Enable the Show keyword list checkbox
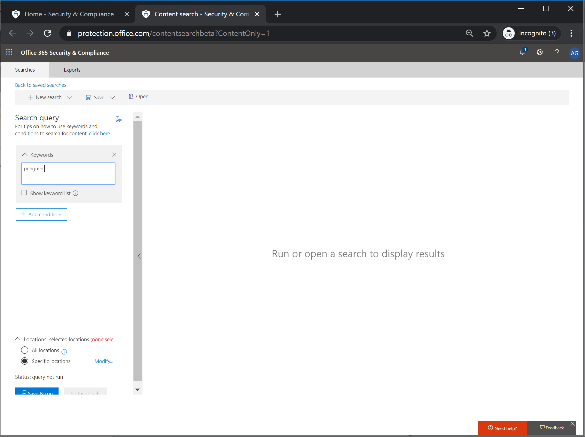This screenshot has height=437, width=585. [x=24, y=192]
